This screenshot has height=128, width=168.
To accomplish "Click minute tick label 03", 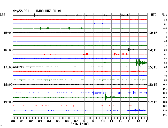I will coord(40,121).
